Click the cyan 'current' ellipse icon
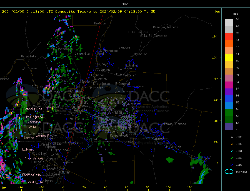This screenshot has height=191, width=250. [x=229, y=172]
